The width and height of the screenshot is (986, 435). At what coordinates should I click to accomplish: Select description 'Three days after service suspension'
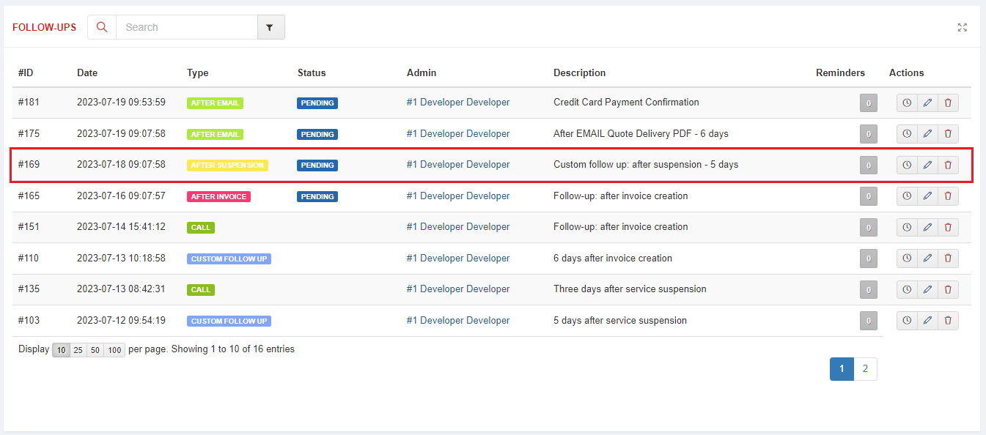click(x=630, y=289)
